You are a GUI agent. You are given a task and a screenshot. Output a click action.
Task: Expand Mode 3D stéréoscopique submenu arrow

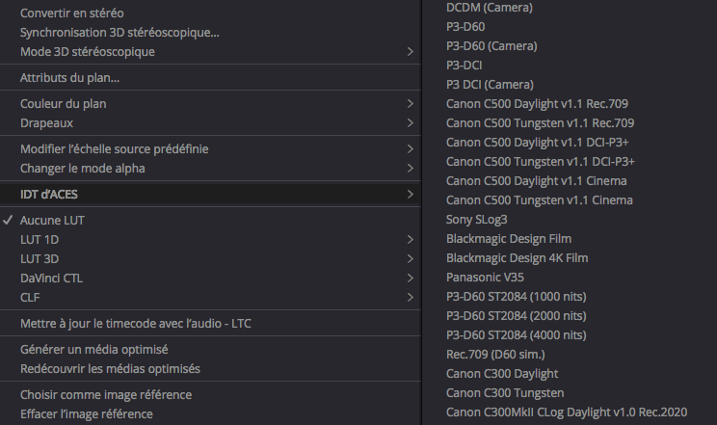tap(411, 52)
